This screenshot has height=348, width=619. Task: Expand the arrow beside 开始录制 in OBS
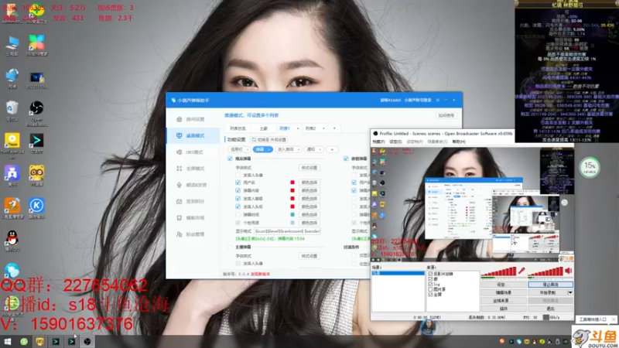(570, 293)
